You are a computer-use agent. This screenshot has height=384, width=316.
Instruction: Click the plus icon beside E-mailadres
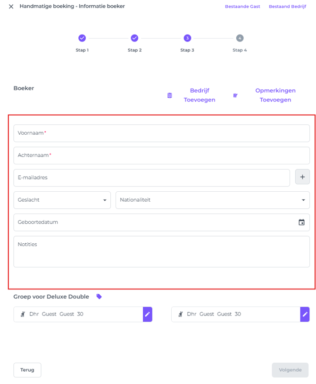302,177
